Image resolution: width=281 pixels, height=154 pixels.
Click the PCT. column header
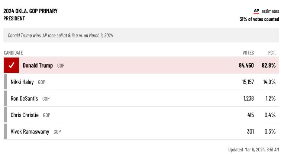[x=272, y=53]
